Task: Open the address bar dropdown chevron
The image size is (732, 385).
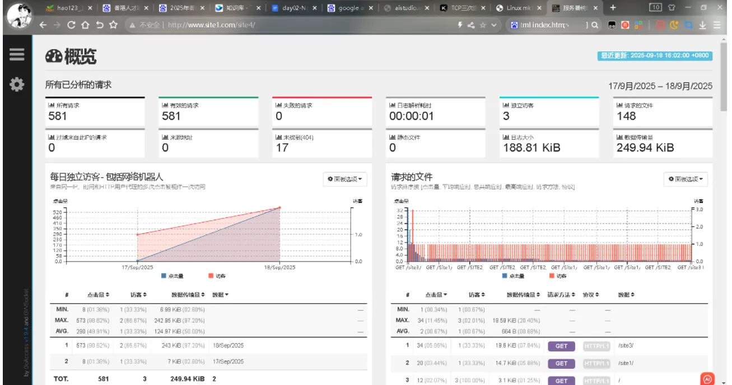Action: pyautogui.click(x=493, y=25)
